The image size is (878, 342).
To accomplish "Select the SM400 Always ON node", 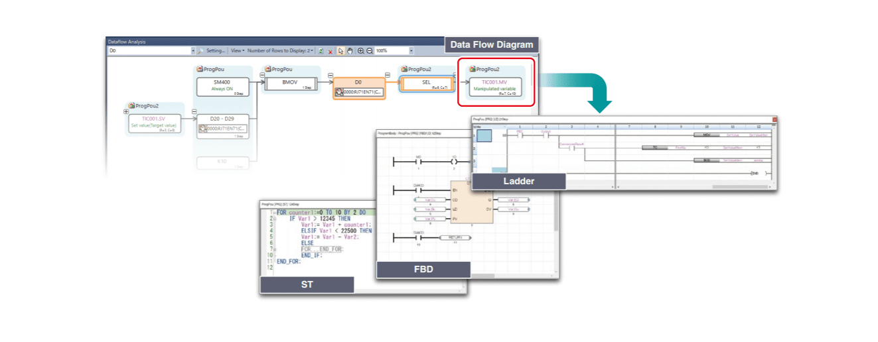I will click(222, 86).
